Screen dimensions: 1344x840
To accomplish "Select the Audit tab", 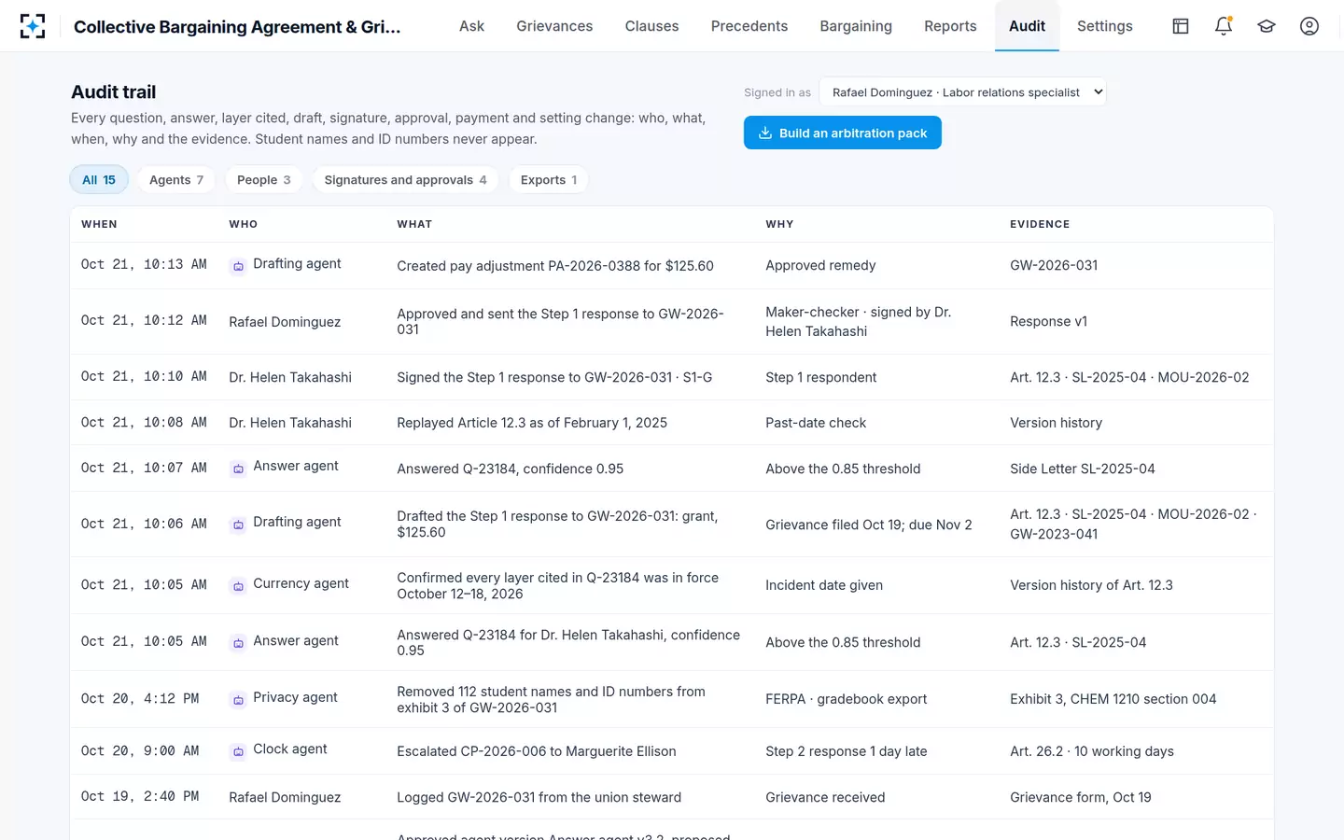I will pyautogui.click(x=1027, y=26).
